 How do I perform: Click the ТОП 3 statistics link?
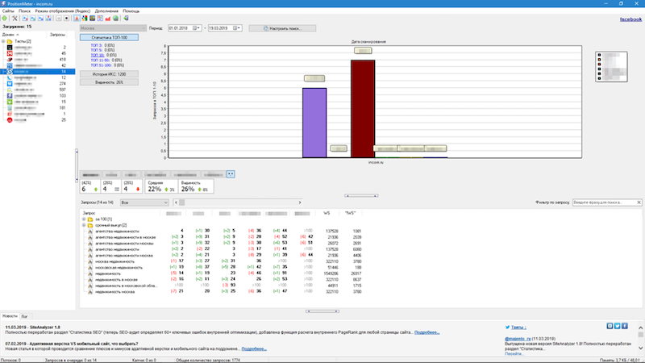pyautogui.click(x=96, y=45)
